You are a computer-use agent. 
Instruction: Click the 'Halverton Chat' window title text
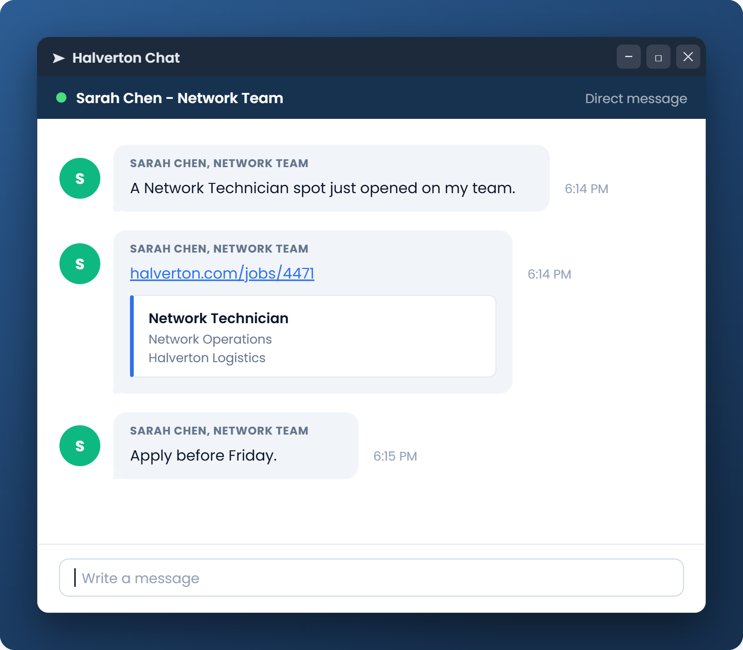click(126, 58)
